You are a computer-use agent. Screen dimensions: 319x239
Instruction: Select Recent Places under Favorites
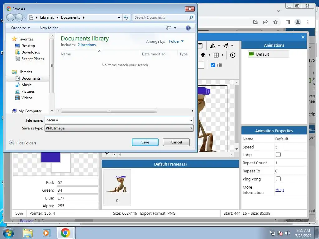32,59
